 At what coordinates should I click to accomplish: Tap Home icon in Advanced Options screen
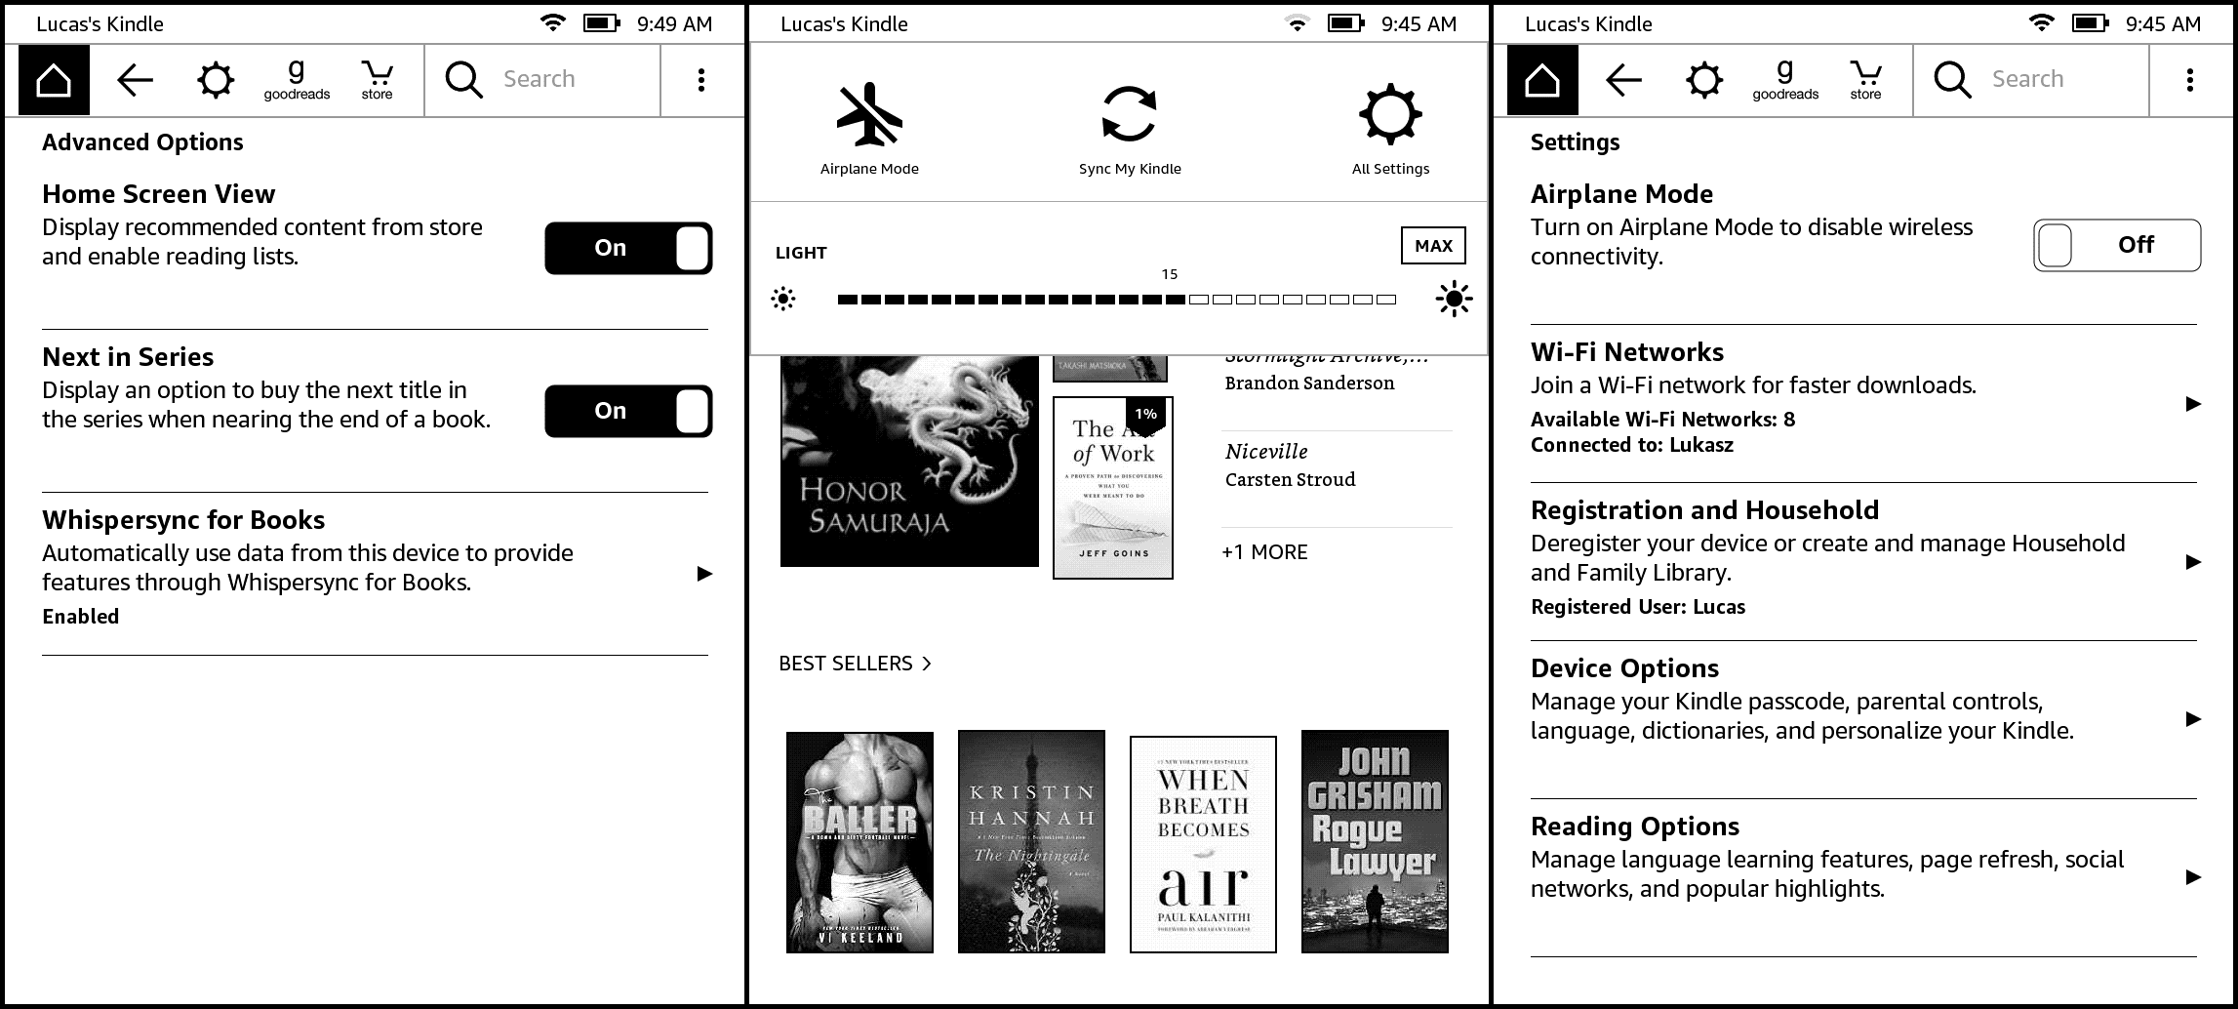point(54,80)
